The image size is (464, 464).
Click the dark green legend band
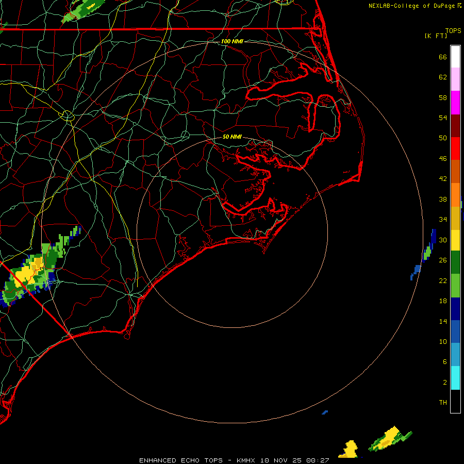(455, 262)
